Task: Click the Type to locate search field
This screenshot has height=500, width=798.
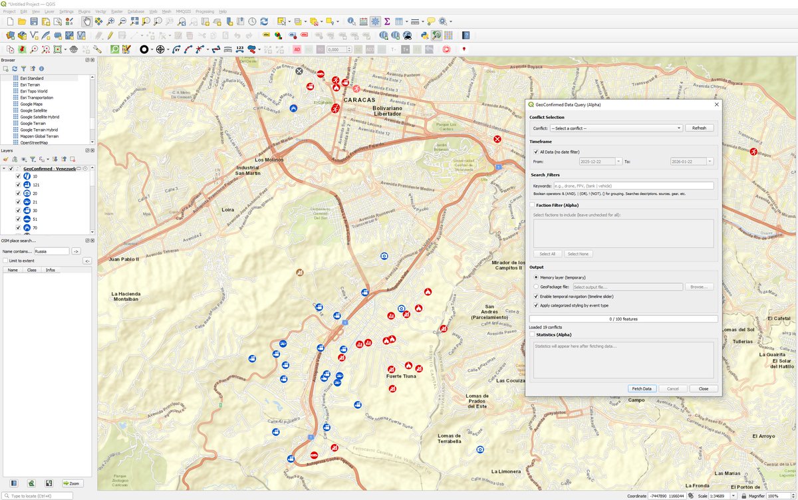Action: click(37, 496)
